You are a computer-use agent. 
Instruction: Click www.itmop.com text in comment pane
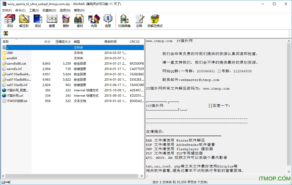click(159, 41)
